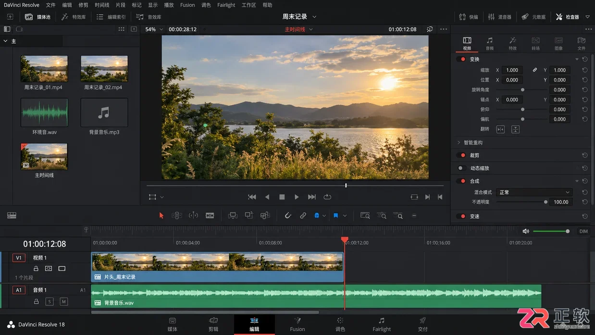Open the 特效库 (Effects Library) panel

[74, 17]
